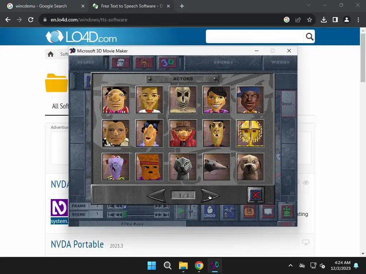Image resolution: width=366 pixels, height=274 pixels.
Task: Bookmark this page with star icon
Action: [310, 20]
